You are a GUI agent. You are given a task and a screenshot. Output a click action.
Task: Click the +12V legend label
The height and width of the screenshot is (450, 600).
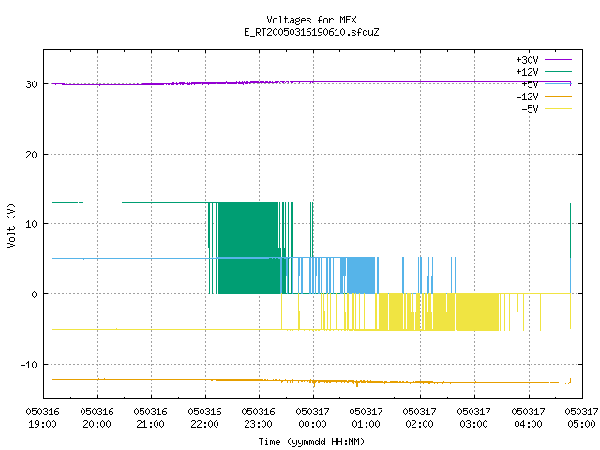click(527, 72)
